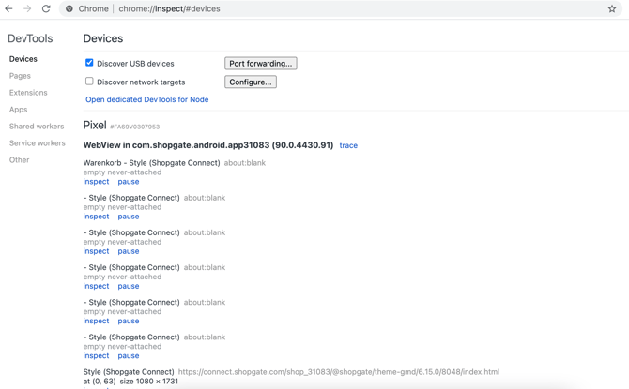Open Service workers section
629x389 pixels.
[37, 143]
